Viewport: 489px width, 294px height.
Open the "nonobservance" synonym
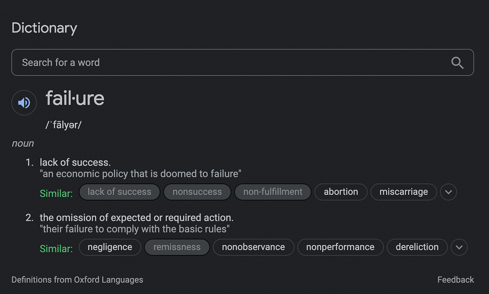click(x=253, y=247)
